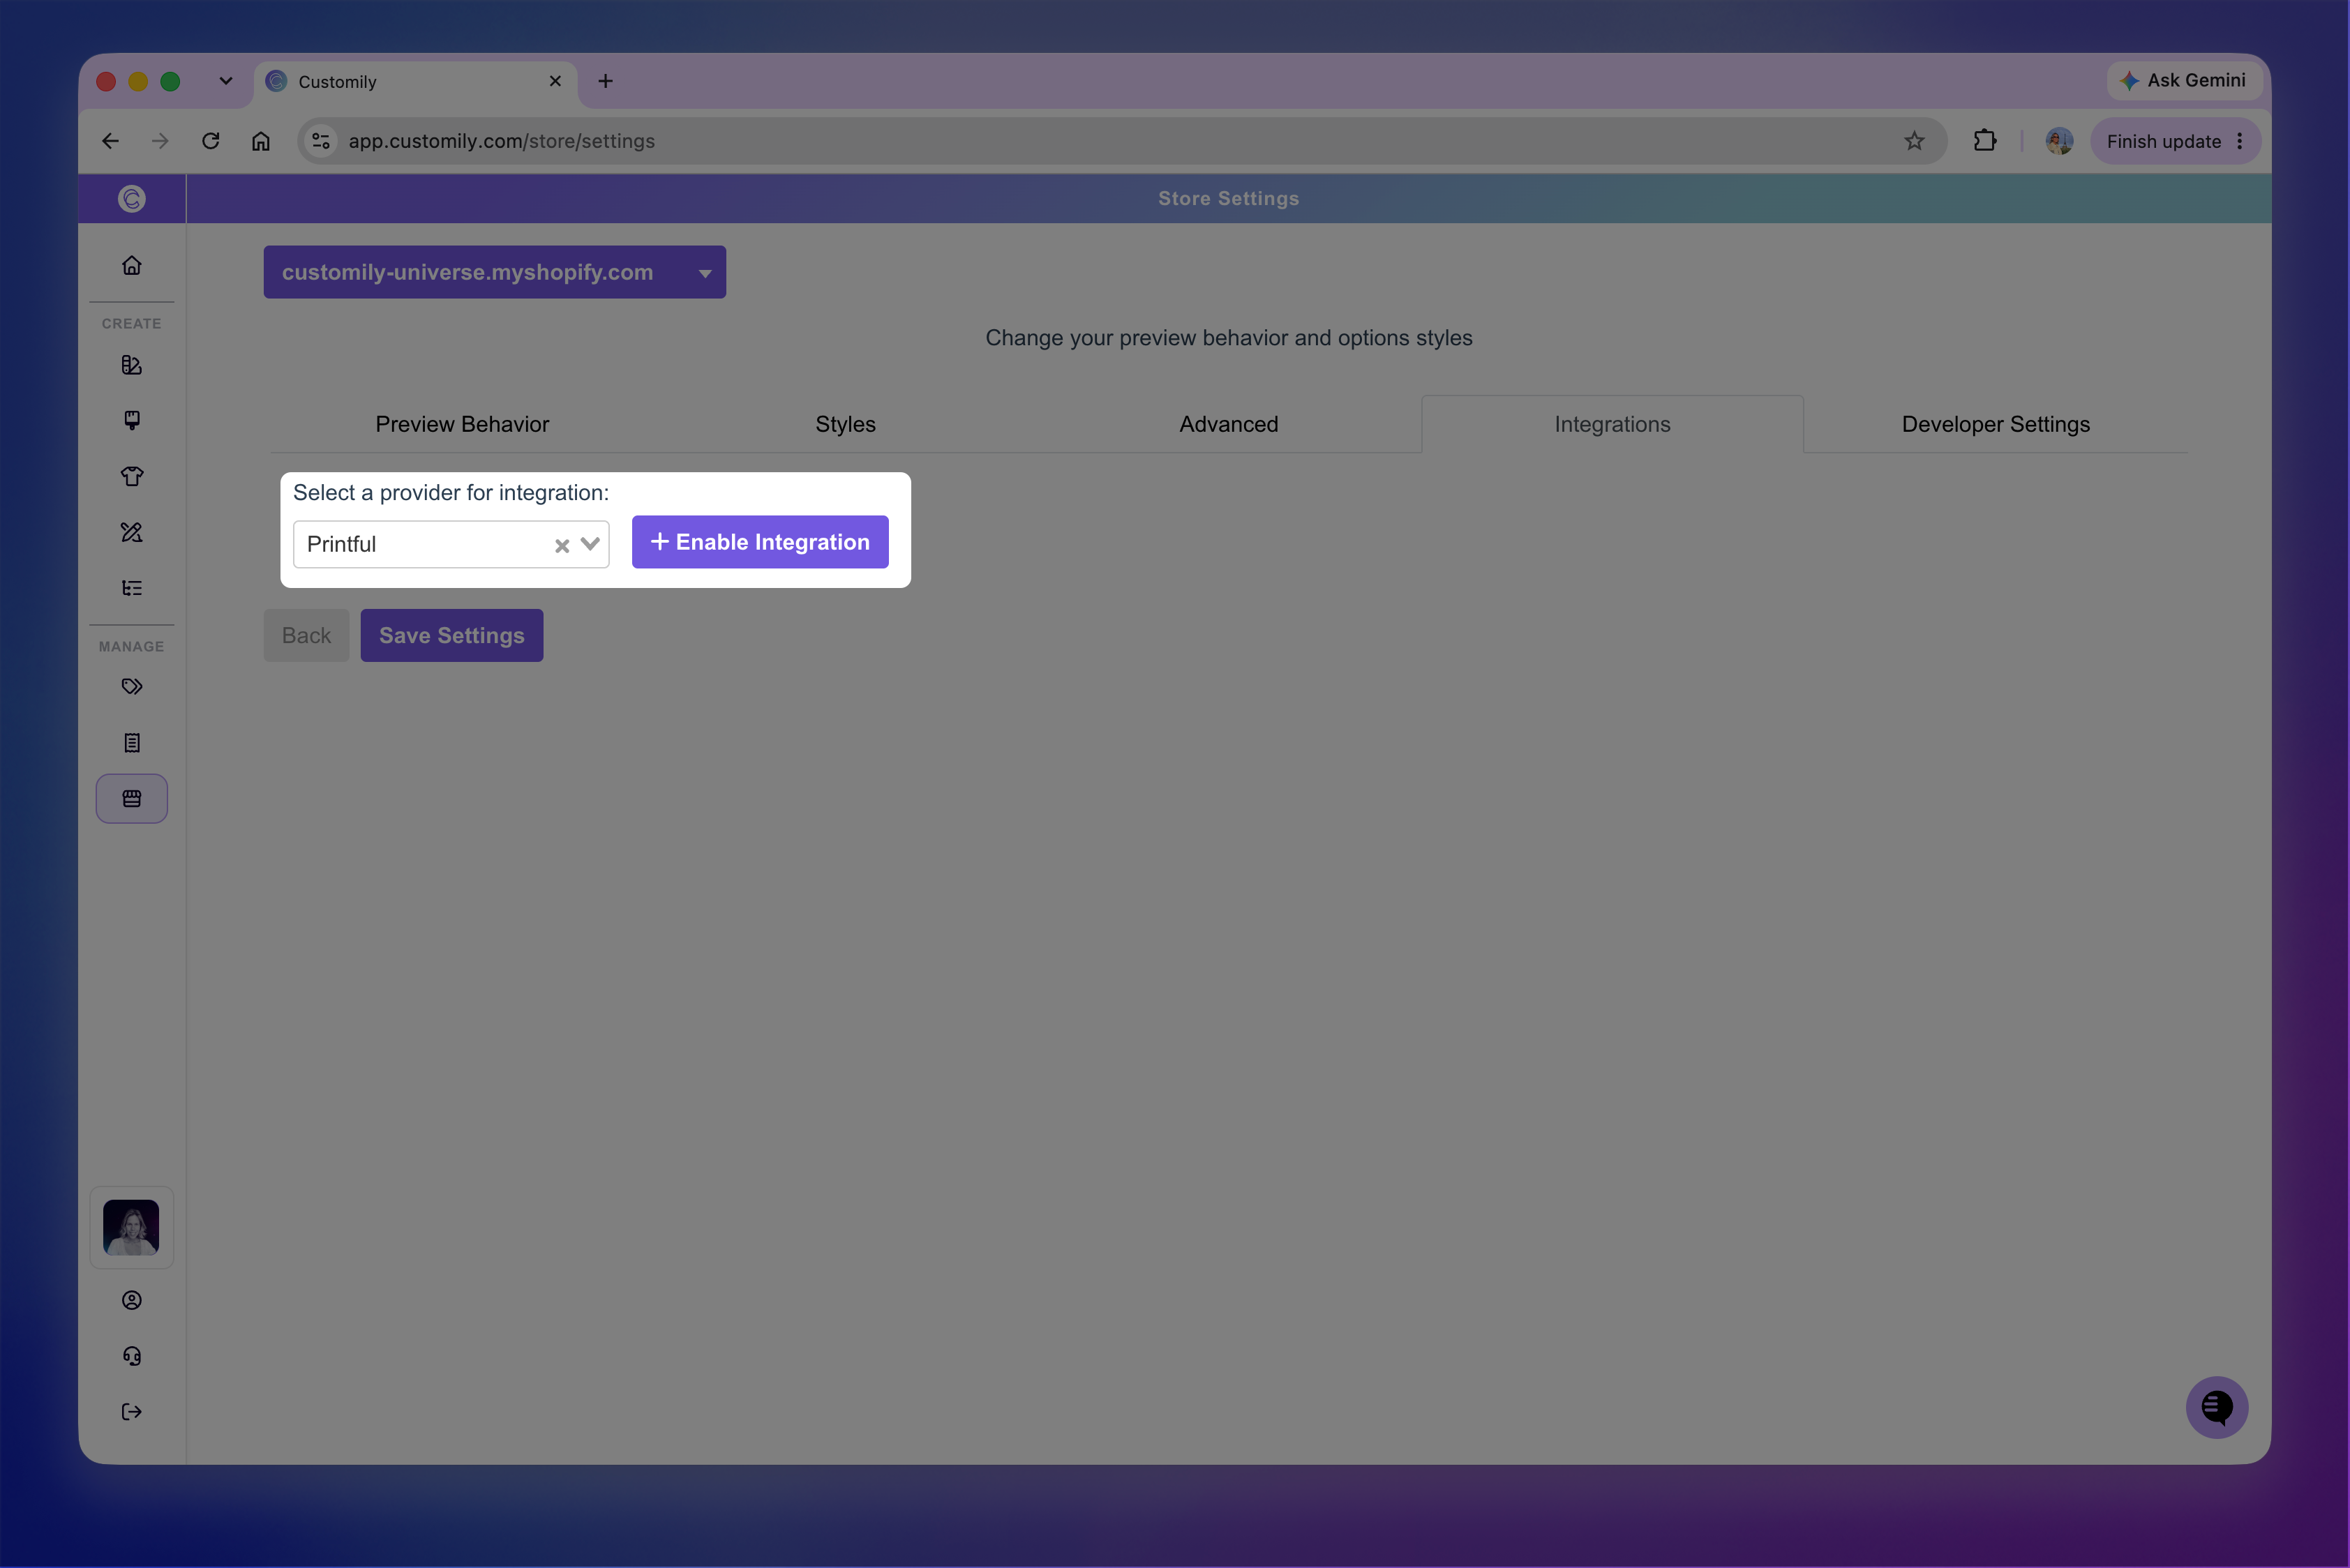Click the Back button
The height and width of the screenshot is (1568, 2350).
pyautogui.click(x=306, y=635)
